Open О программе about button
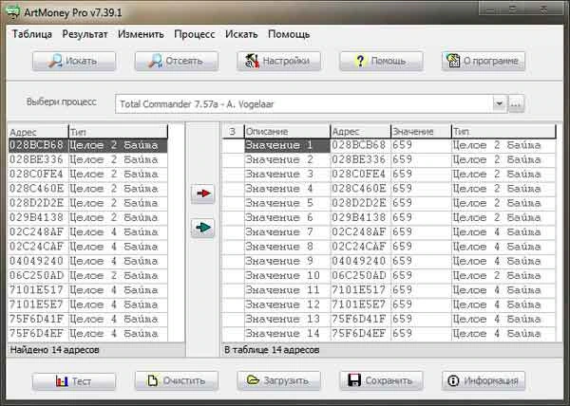570x406 pixels. tap(484, 61)
